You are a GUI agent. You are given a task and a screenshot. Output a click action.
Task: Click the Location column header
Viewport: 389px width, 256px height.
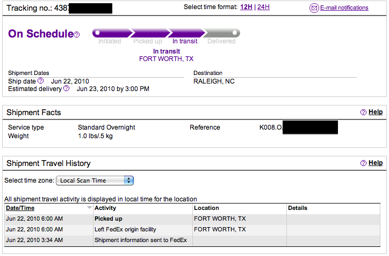(206, 208)
